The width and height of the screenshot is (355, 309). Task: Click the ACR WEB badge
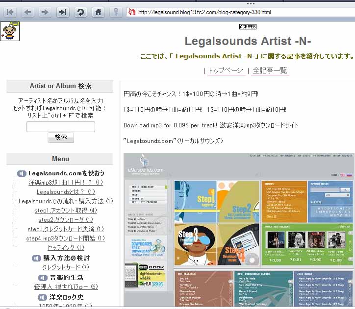248,26
